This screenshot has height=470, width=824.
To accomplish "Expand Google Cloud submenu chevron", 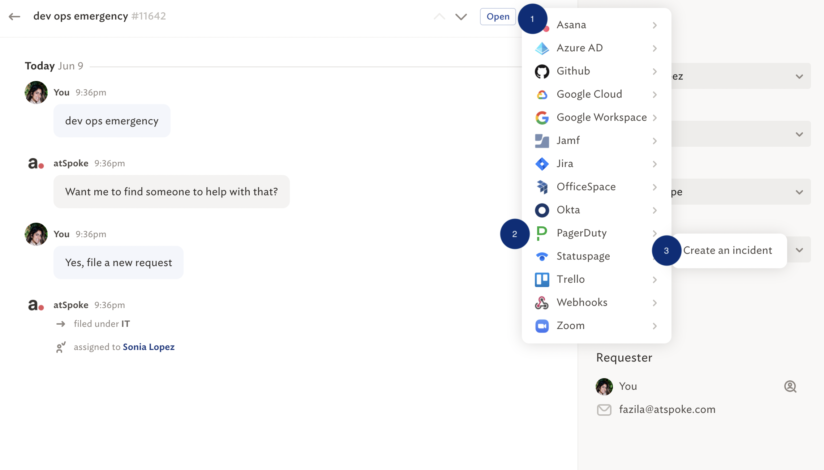I will tap(655, 95).
